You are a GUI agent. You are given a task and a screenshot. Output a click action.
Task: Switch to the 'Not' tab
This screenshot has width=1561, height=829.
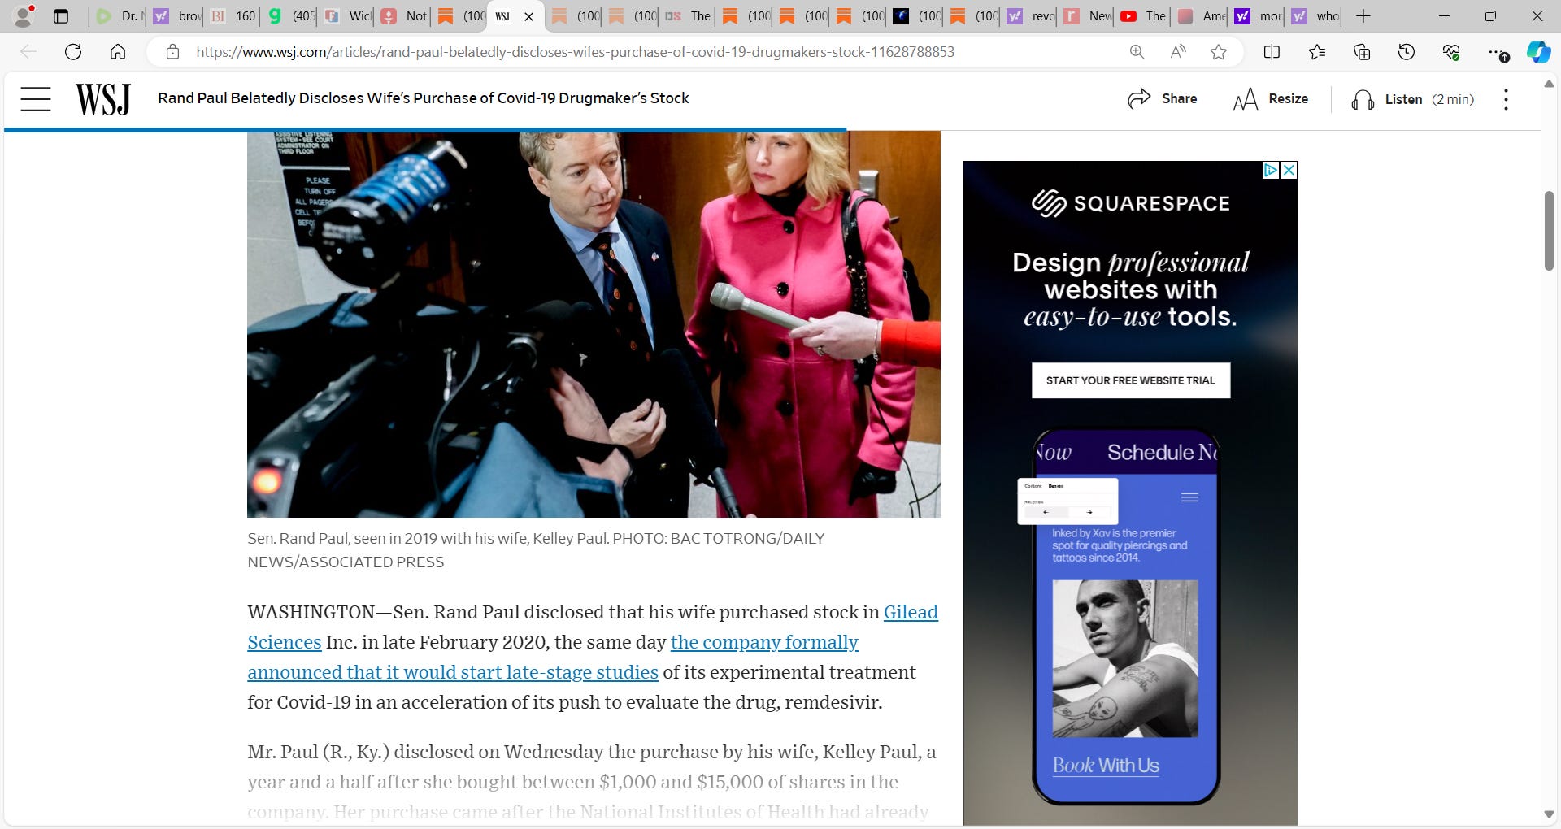403,15
